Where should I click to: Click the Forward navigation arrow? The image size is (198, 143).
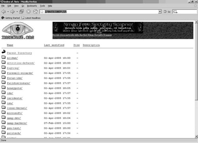pyautogui.click(x=12, y=11)
